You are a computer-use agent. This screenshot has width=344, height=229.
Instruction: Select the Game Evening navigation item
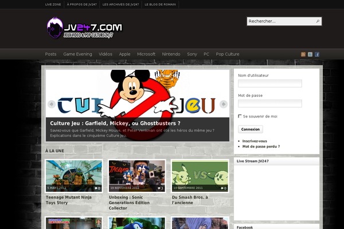point(77,54)
